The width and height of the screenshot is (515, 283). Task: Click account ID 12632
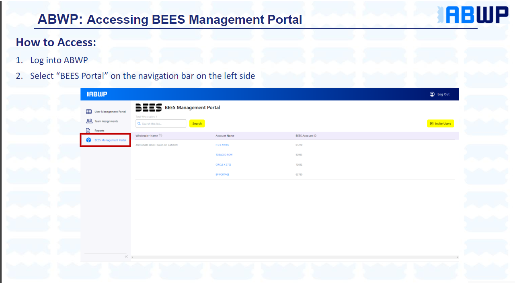pyautogui.click(x=299, y=164)
